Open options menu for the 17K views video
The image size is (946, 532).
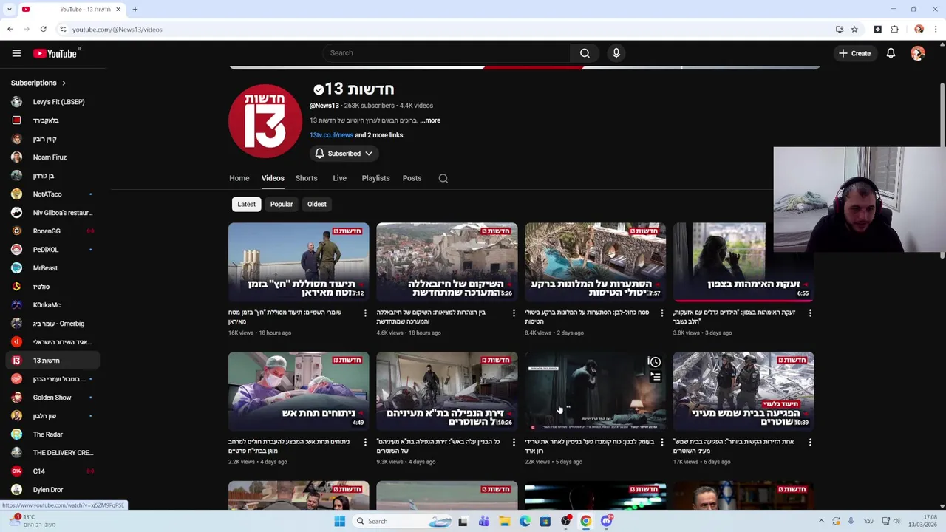810,442
